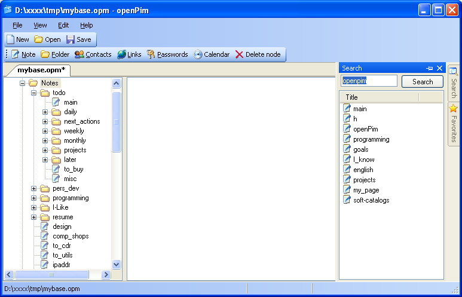Switch to the Favorites side tab
The width and height of the screenshot is (462, 297).
click(x=454, y=124)
